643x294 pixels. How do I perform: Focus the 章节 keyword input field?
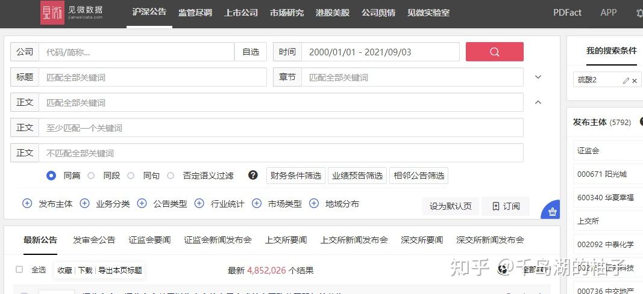[412, 77]
